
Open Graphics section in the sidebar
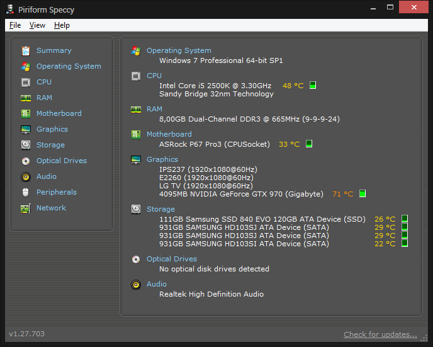52,129
